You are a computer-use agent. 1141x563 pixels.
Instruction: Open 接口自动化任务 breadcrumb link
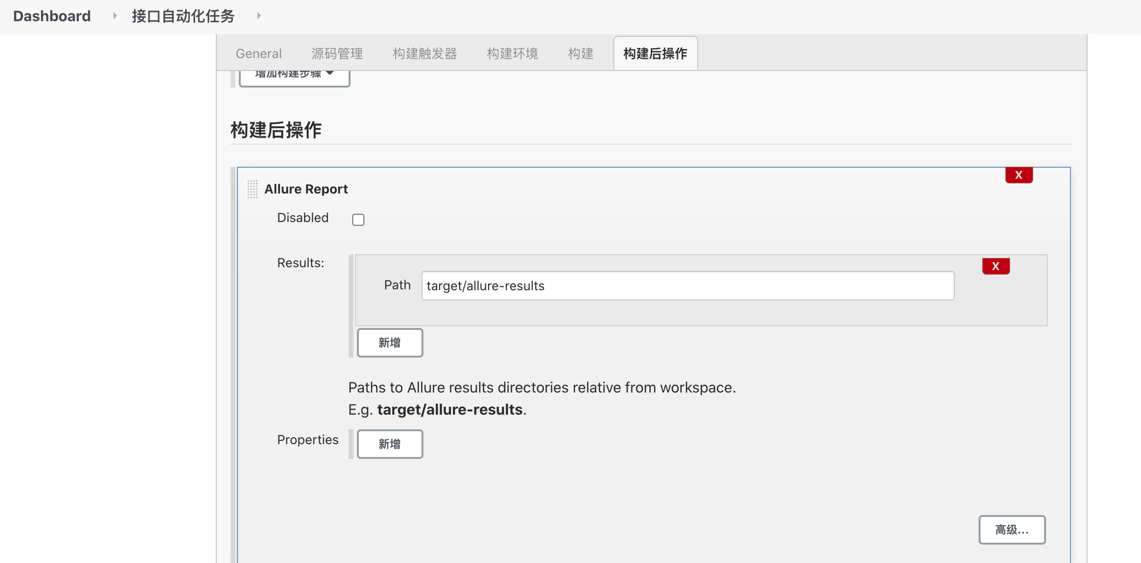pyautogui.click(x=183, y=16)
